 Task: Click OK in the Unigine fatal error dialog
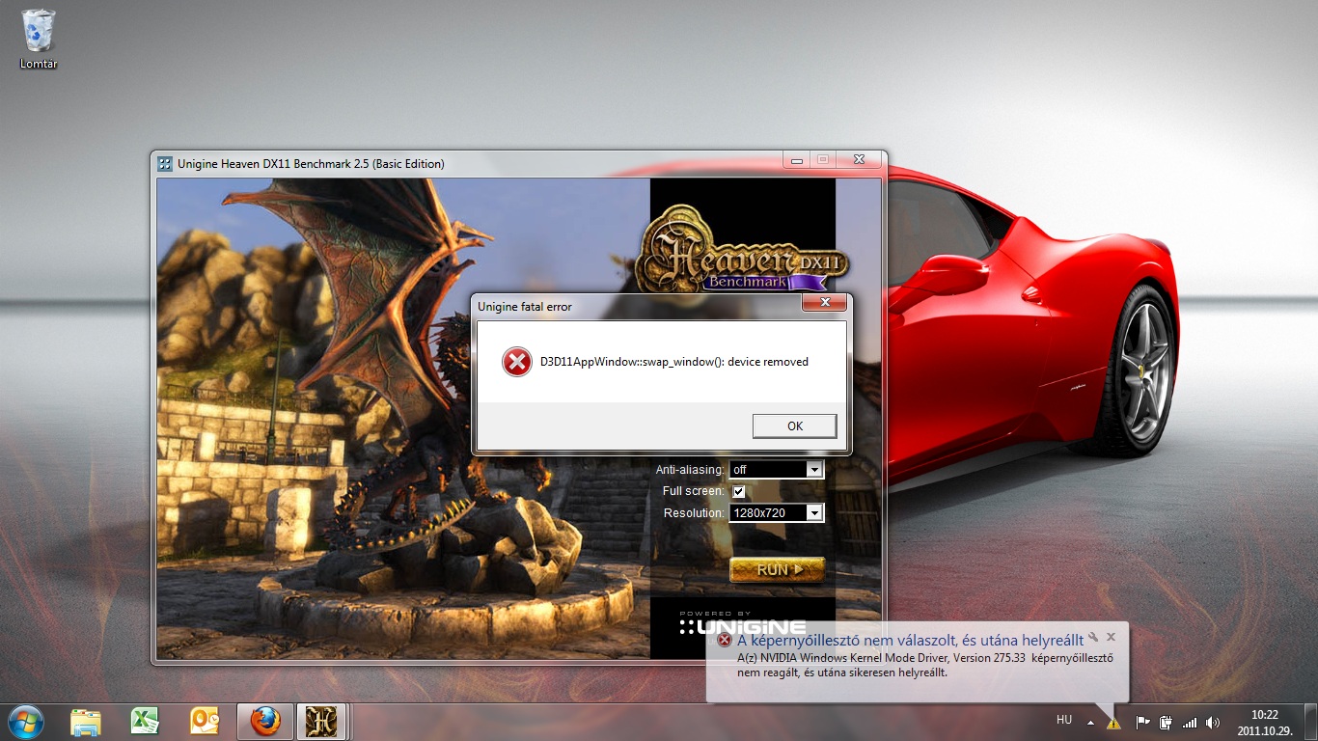[x=794, y=425]
